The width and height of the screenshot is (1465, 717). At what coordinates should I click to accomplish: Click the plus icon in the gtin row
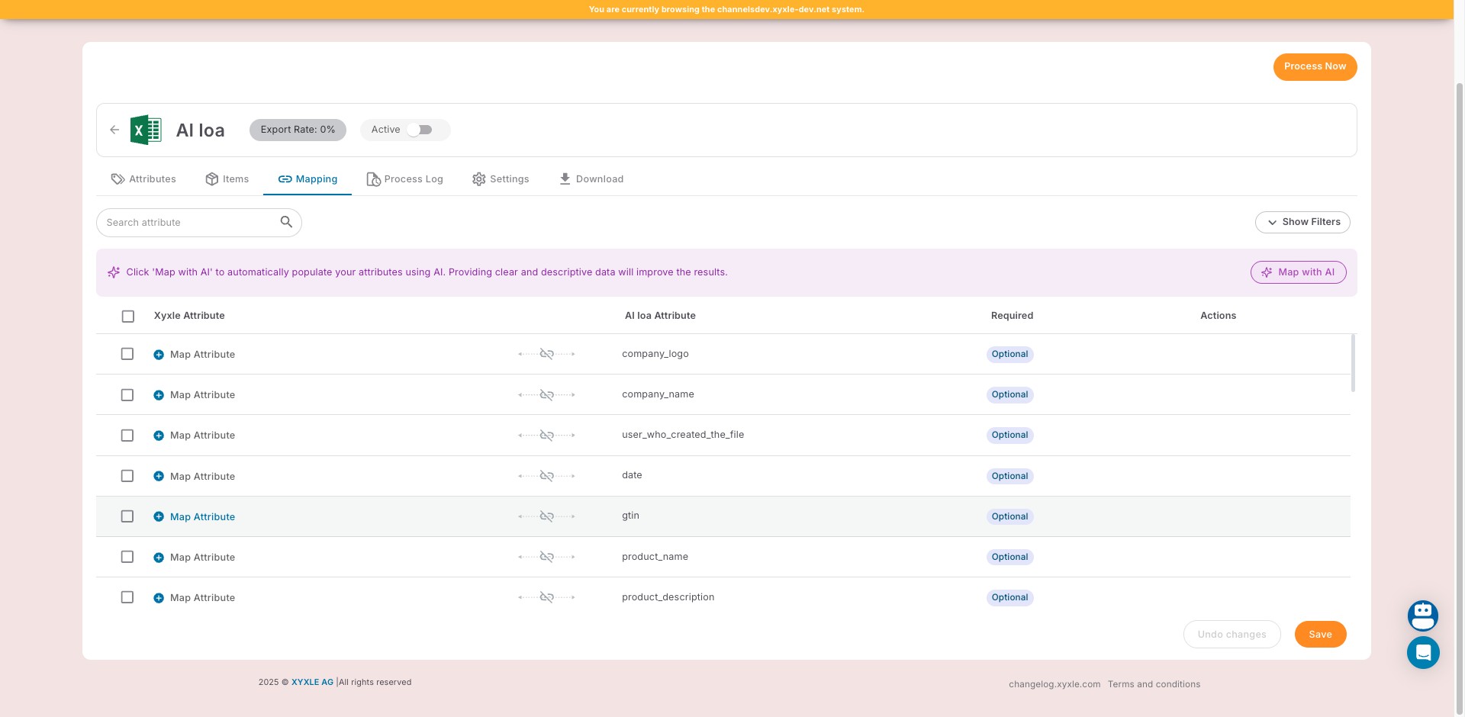pyautogui.click(x=159, y=516)
